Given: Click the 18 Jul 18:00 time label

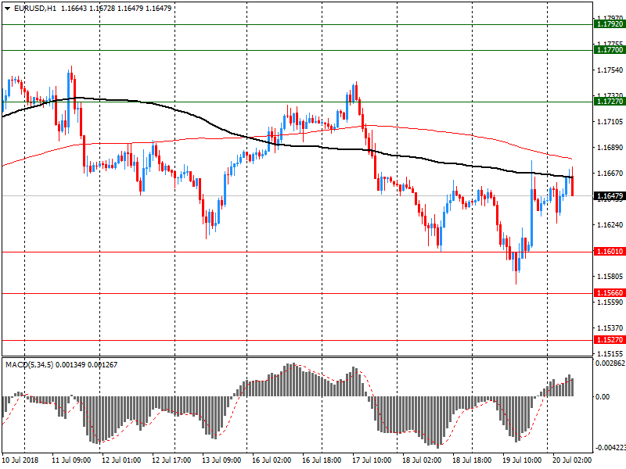Looking at the screenshot, I should tap(472, 460).
